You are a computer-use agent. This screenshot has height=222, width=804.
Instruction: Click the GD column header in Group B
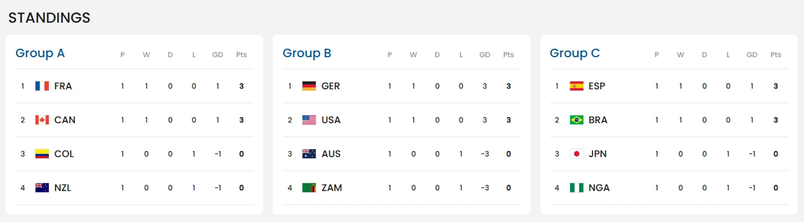(x=485, y=54)
